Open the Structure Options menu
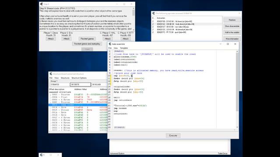The width and height of the screenshot is (280, 157). [79, 78]
